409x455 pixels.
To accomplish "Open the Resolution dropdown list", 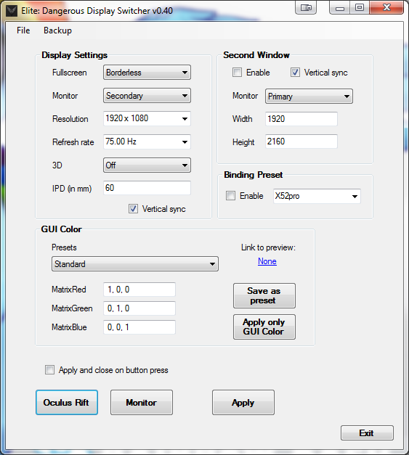I will (147, 118).
